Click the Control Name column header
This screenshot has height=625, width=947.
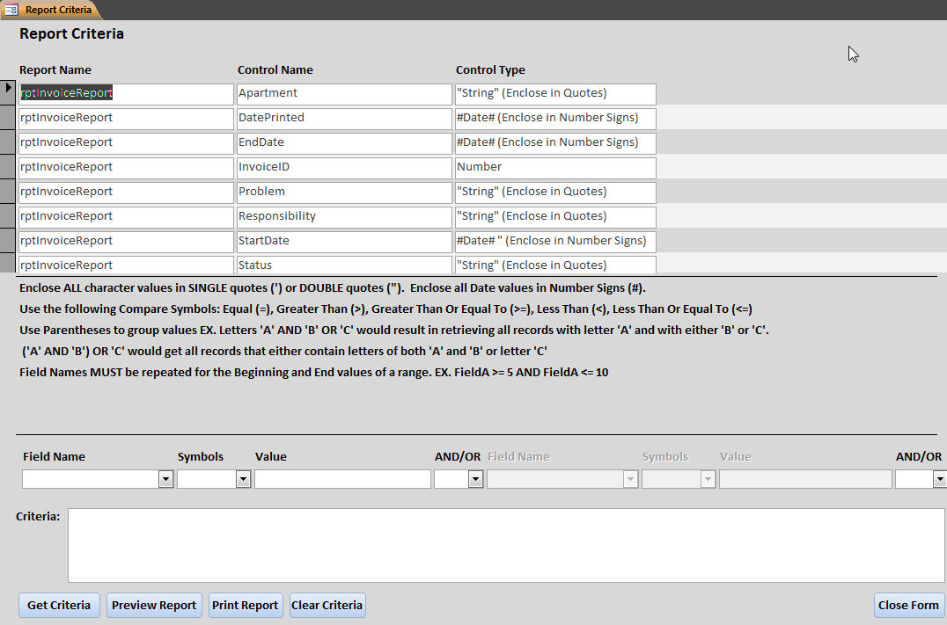pos(275,70)
